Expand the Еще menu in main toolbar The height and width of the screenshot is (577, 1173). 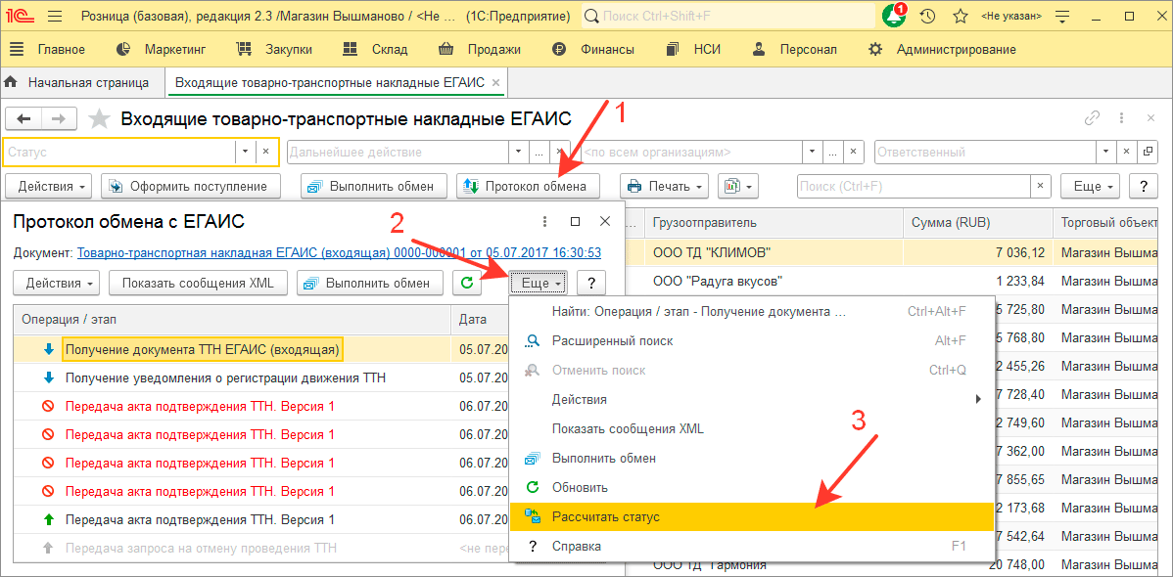coord(1092,186)
